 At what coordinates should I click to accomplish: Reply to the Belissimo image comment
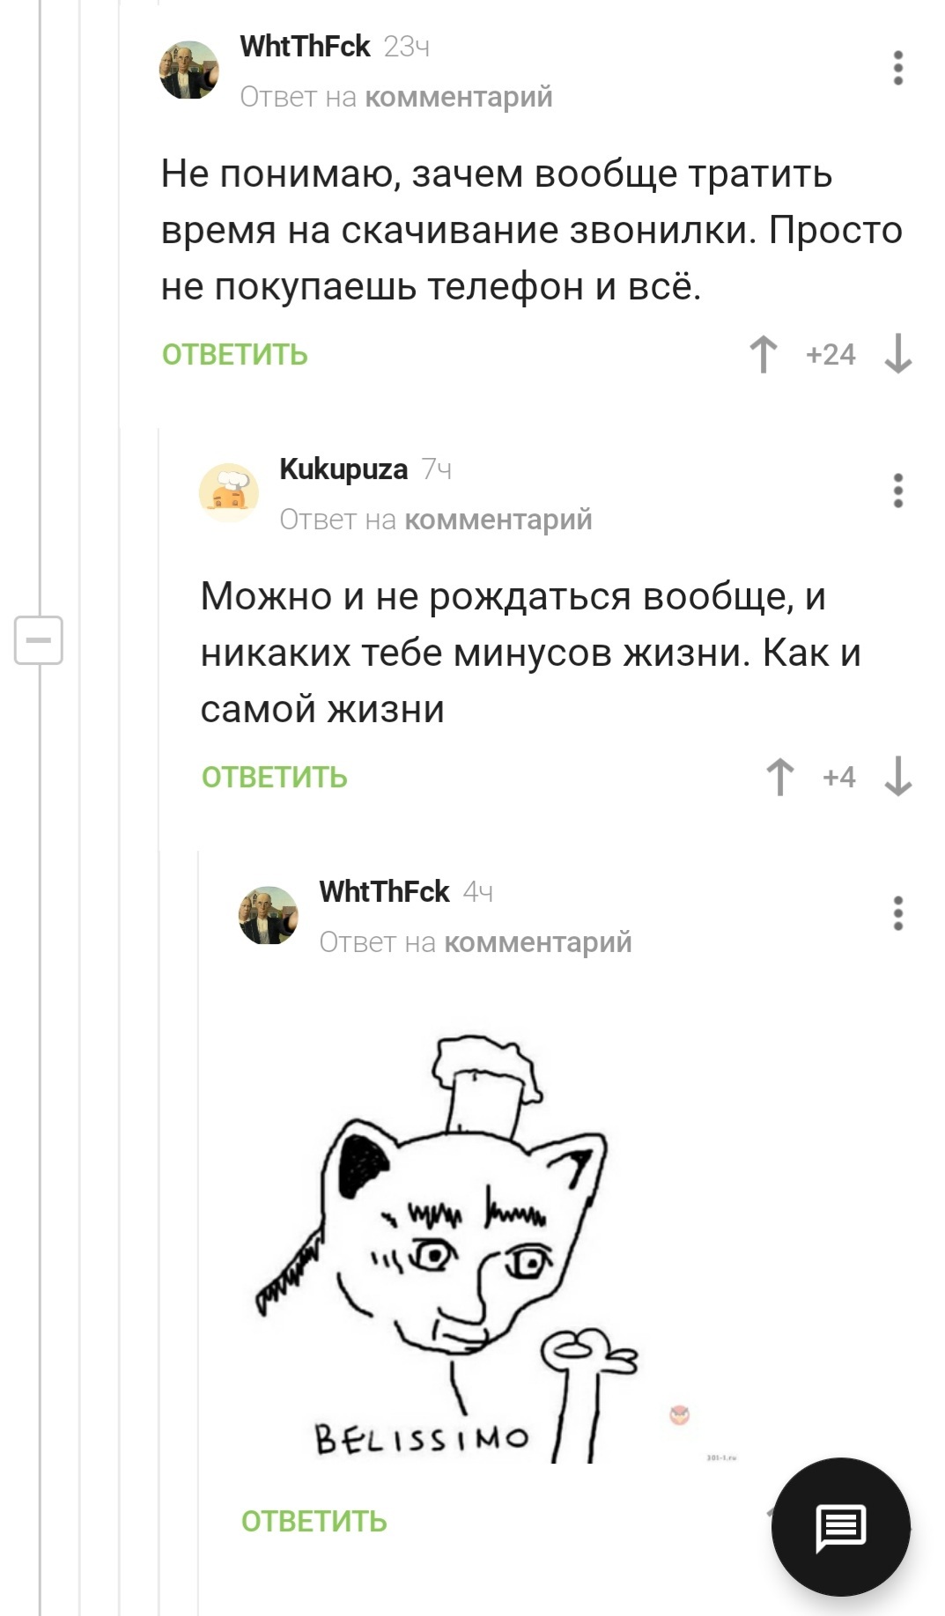click(x=314, y=1521)
